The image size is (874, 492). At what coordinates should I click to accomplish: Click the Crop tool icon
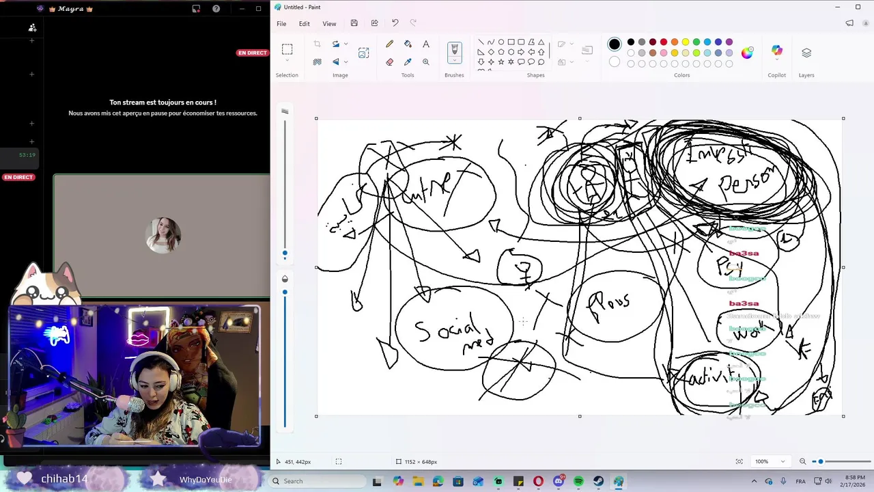click(x=317, y=44)
